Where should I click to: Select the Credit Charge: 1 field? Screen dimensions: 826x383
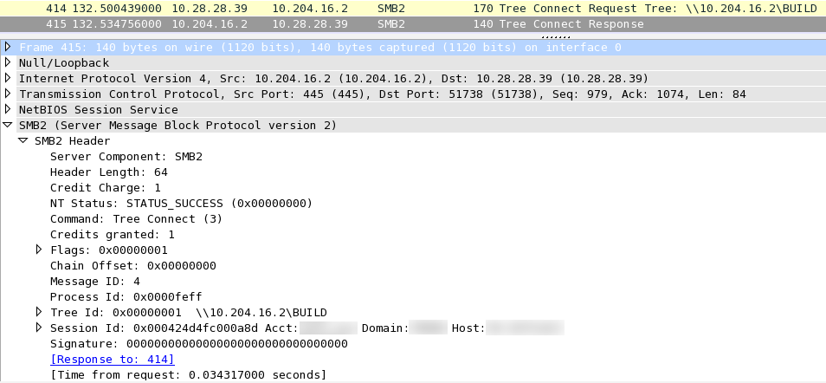pyautogui.click(x=106, y=188)
